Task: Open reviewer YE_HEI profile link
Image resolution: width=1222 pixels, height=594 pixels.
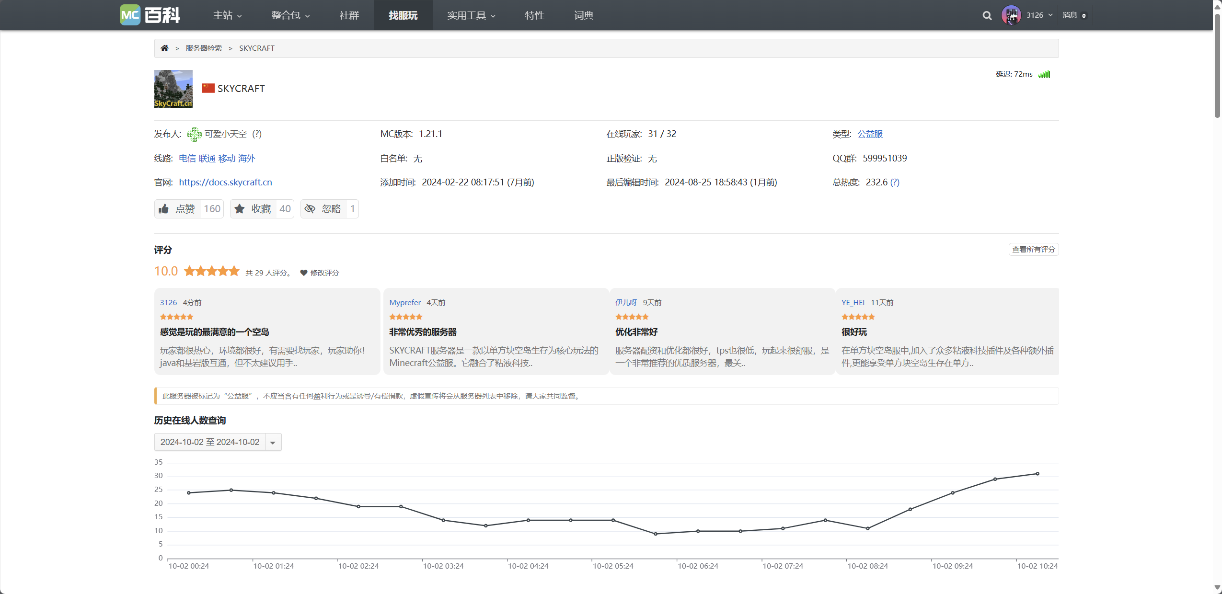Action: pyautogui.click(x=853, y=302)
